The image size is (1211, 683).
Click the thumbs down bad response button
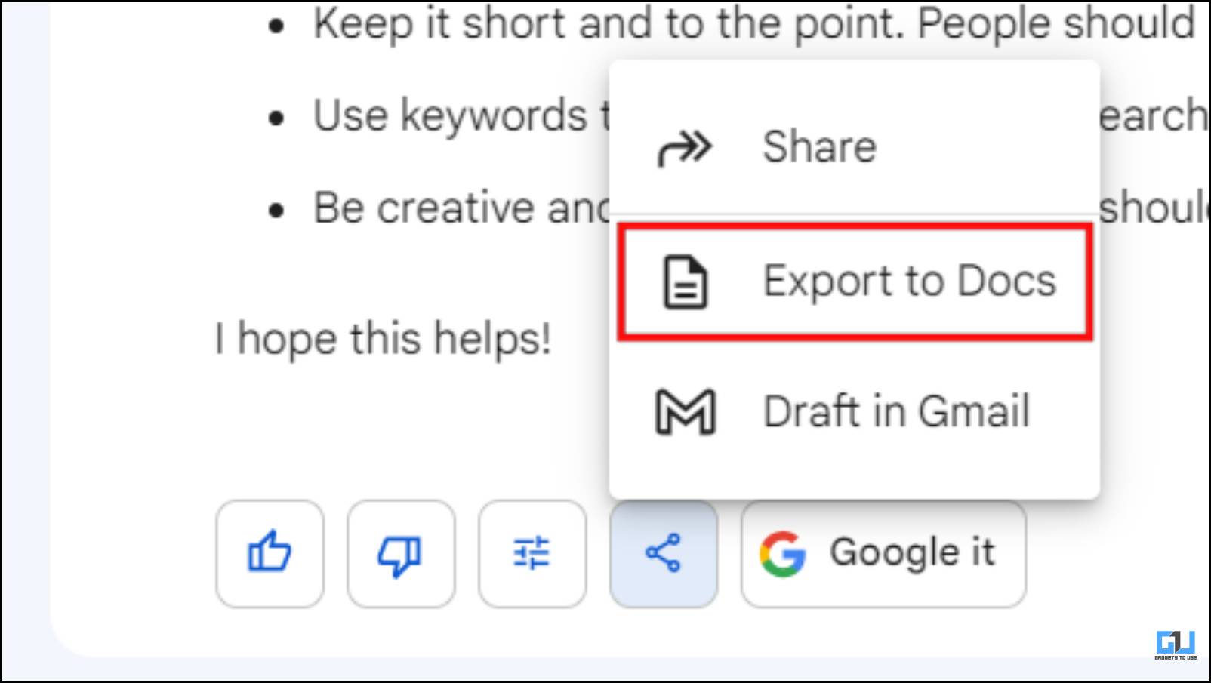401,553
